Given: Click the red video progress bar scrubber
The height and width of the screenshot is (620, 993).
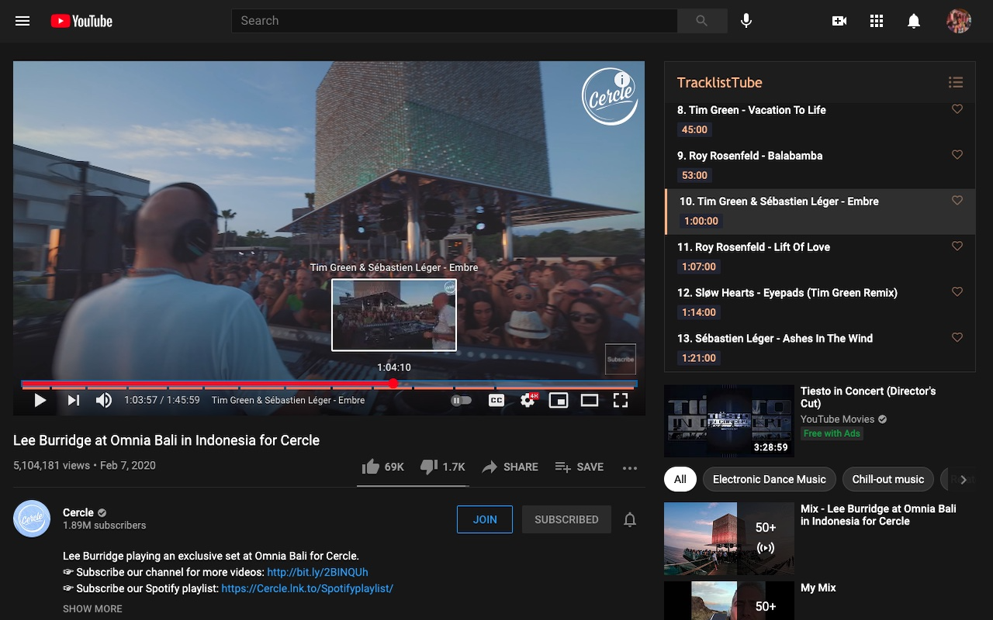Looking at the screenshot, I should click(x=393, y=384).
